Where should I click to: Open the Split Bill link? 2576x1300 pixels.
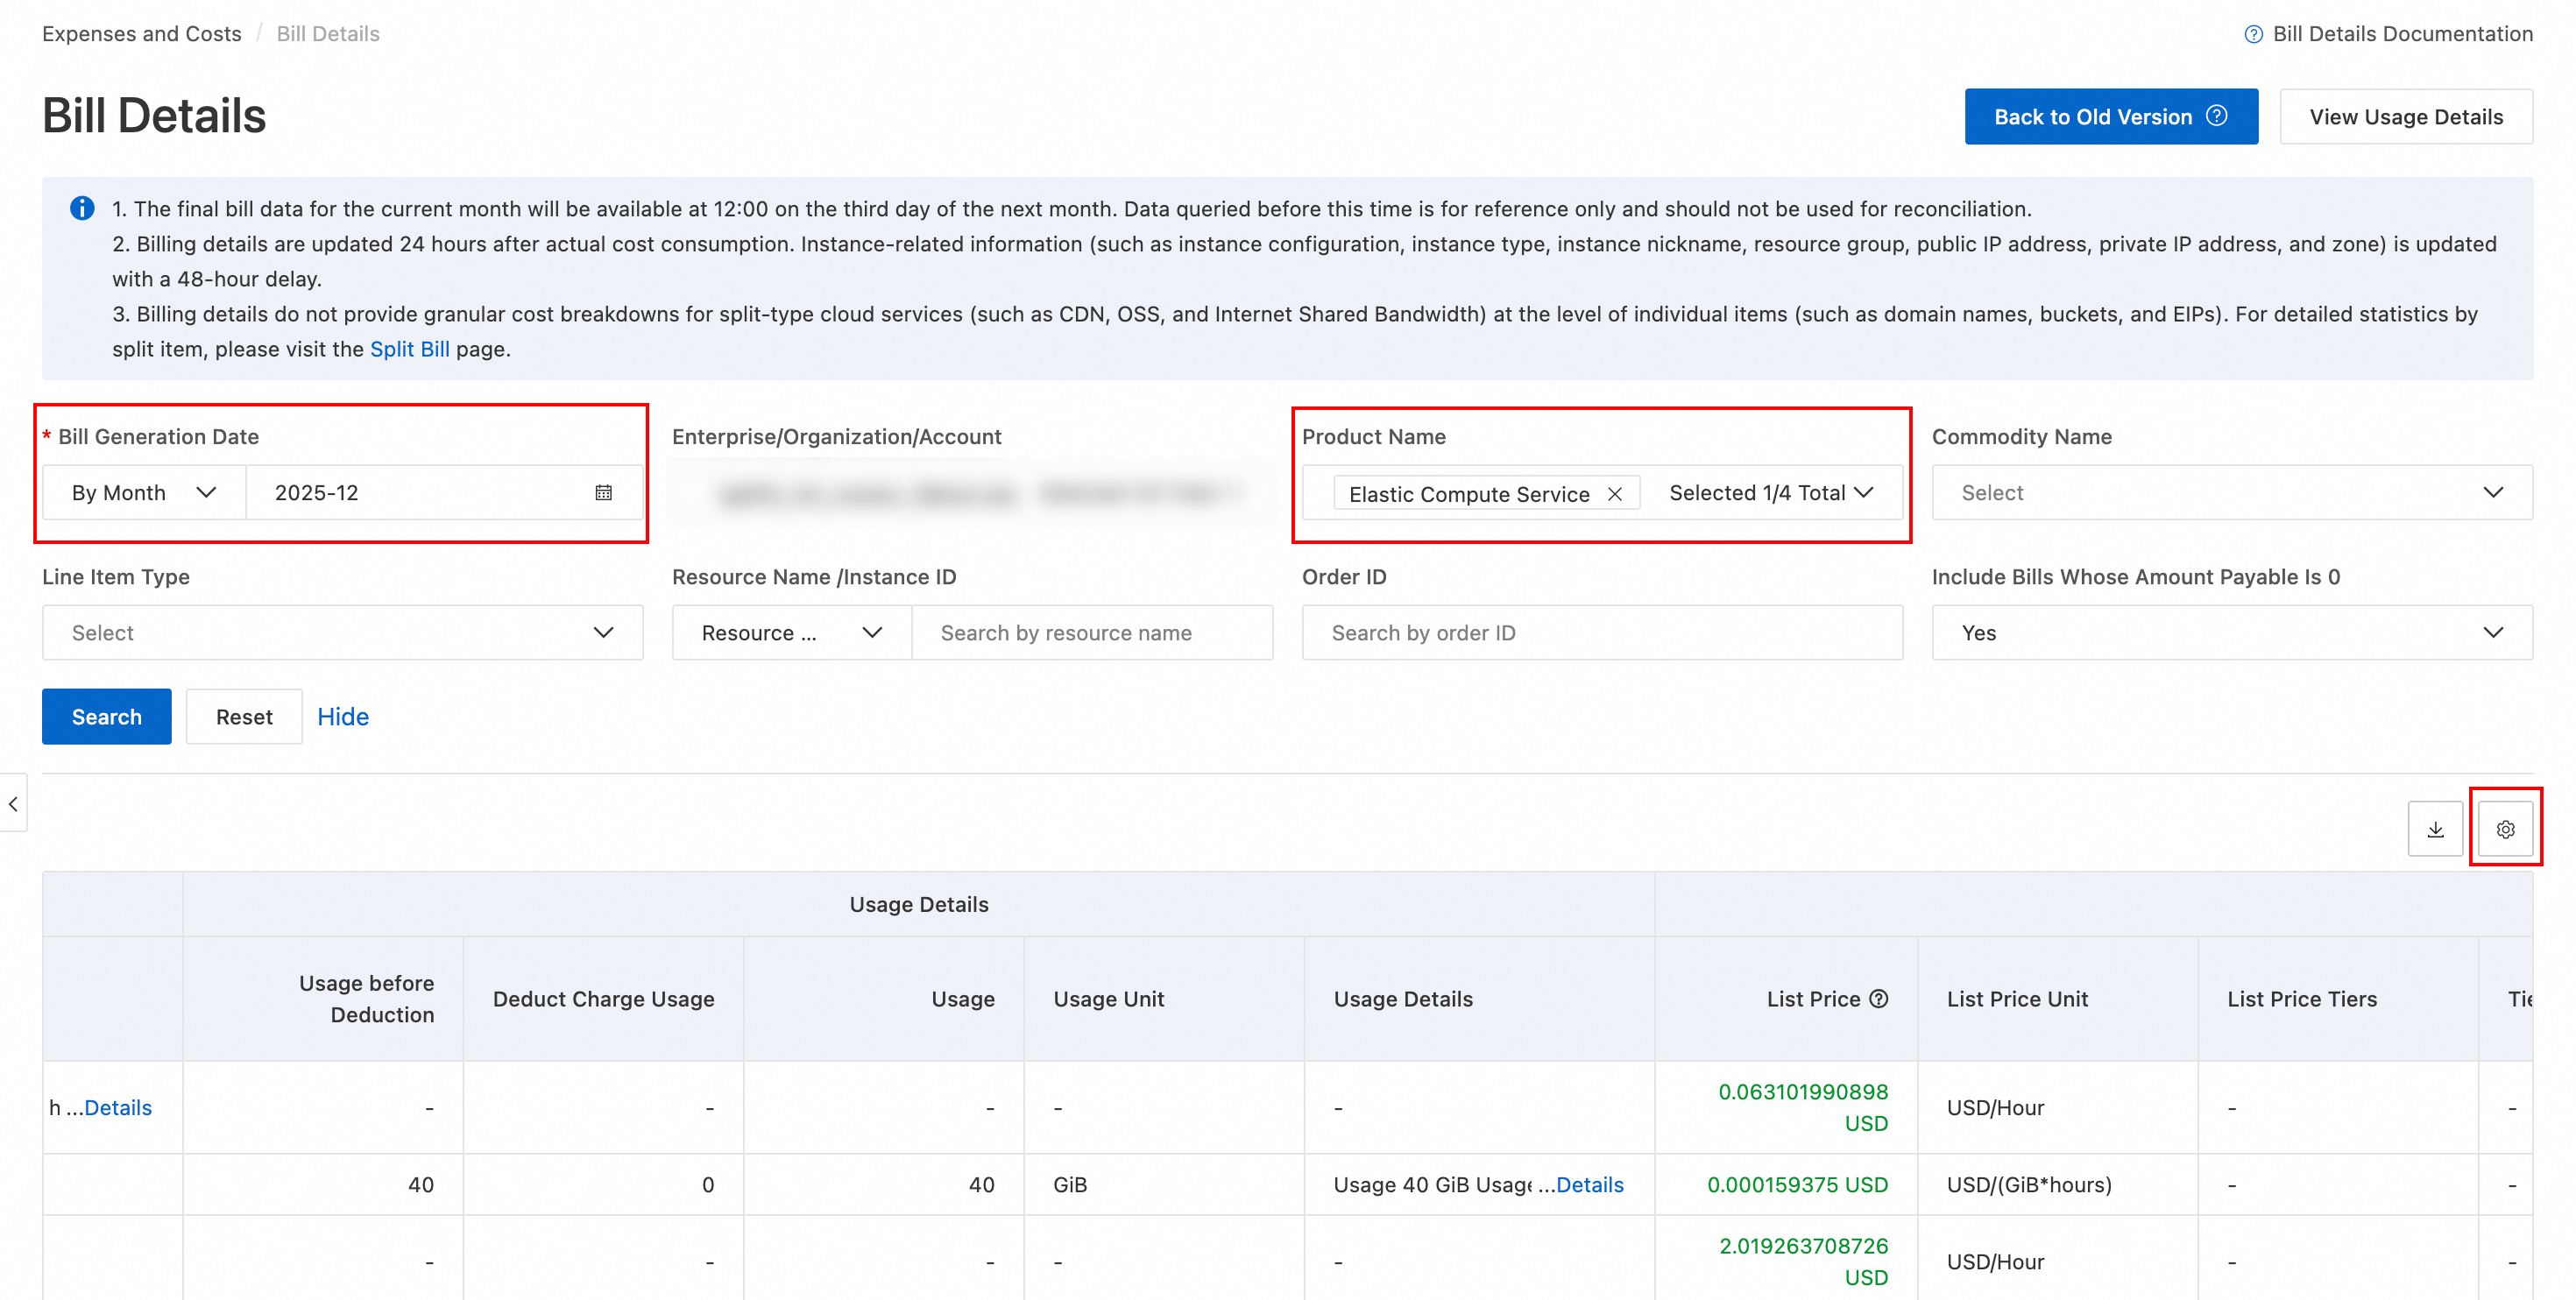pyautogui.click(x=409, y=349)
